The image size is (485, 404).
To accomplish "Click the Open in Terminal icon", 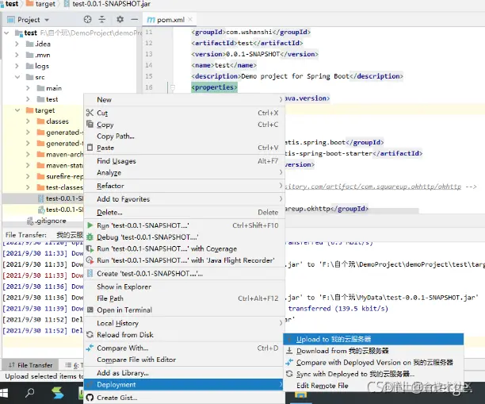I will point(90,310).
